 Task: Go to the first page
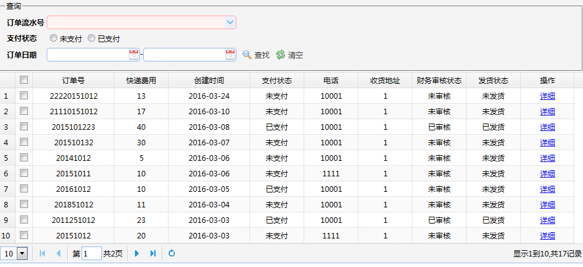pyautogui.click(x=42, y=253)
